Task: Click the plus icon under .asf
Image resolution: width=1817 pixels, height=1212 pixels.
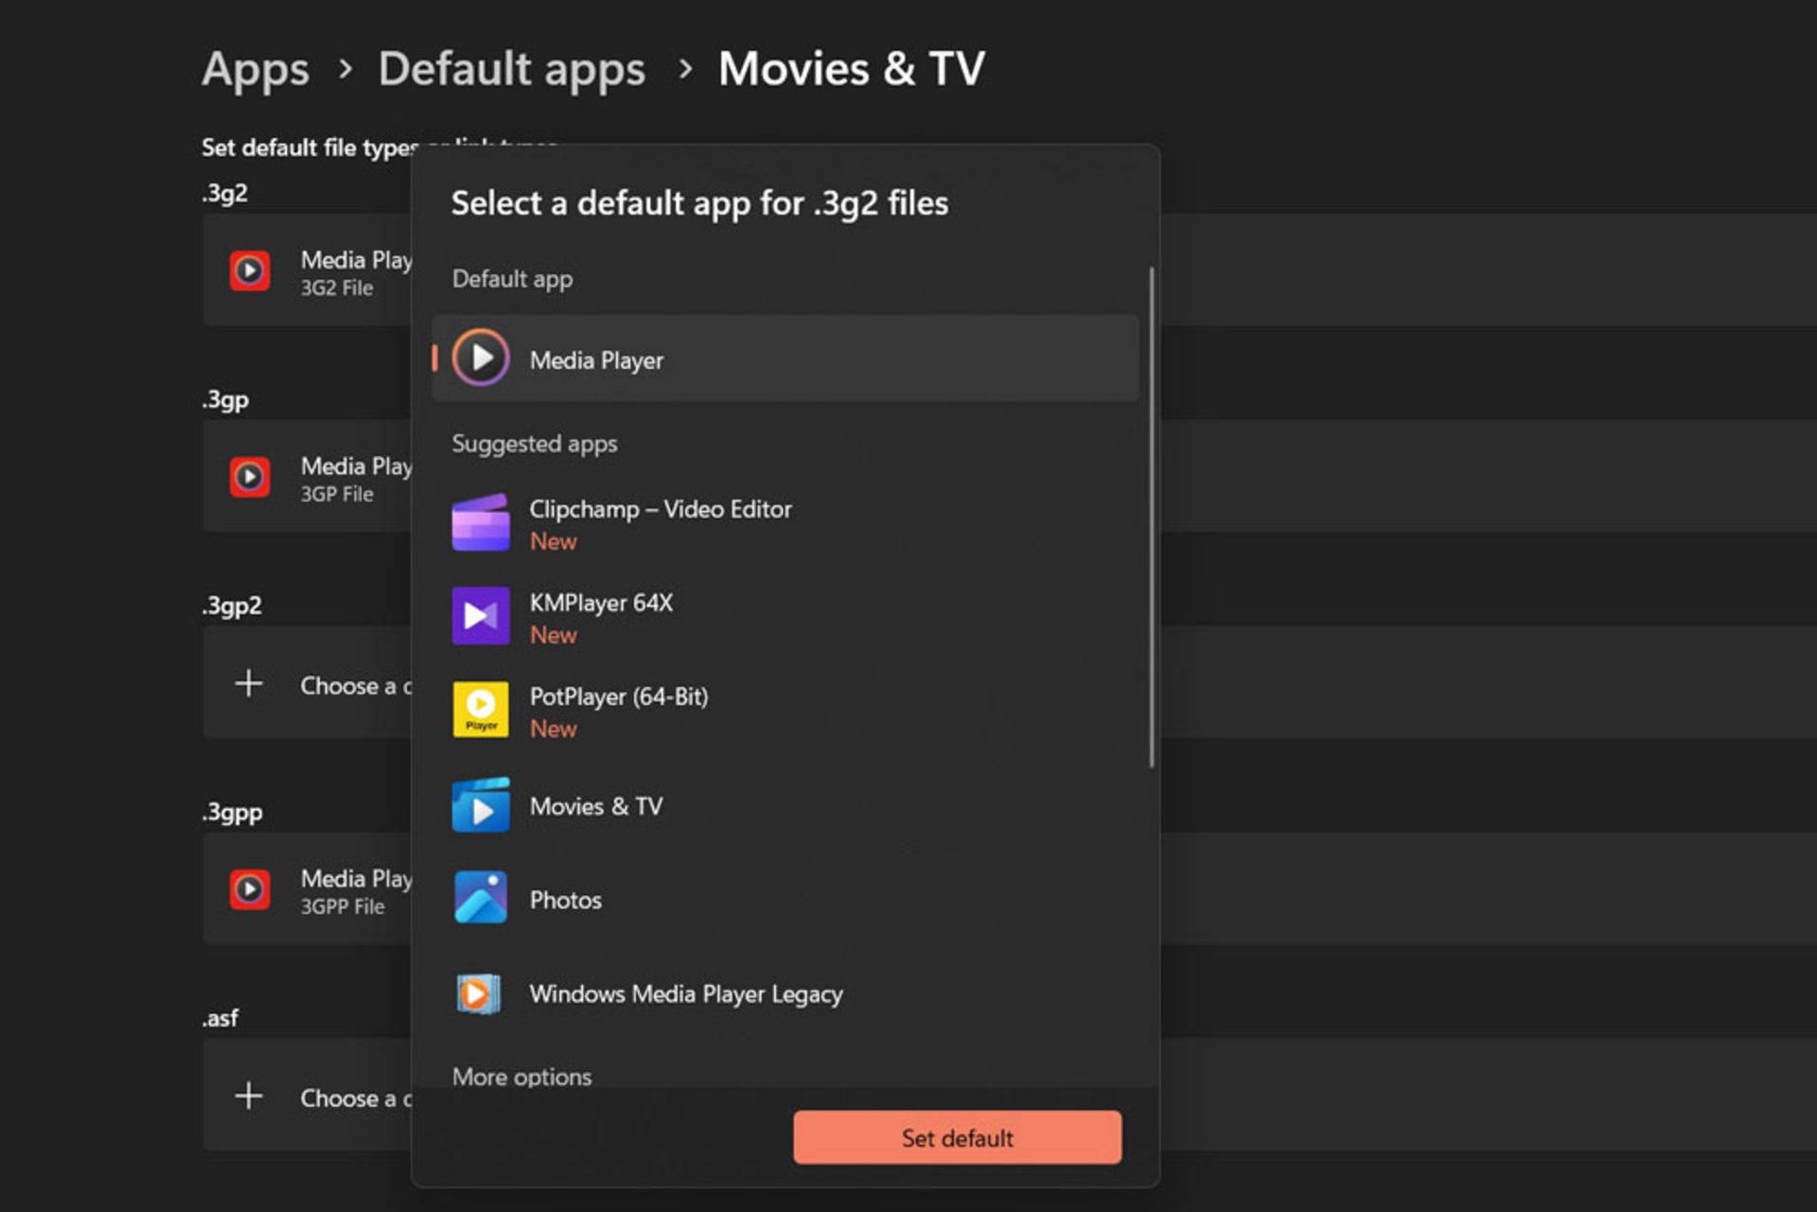Action: tap(249, 1096)
